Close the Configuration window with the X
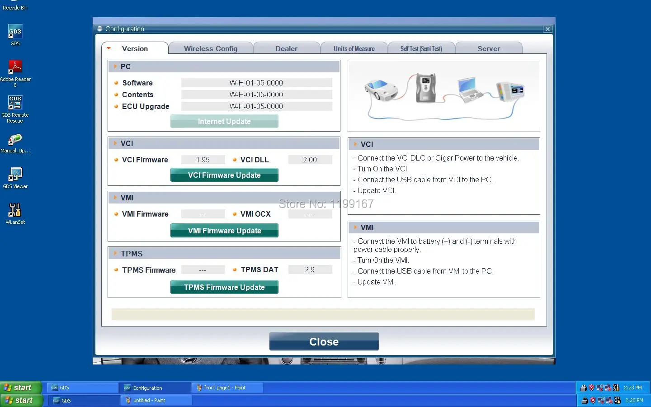 (x=547, y=29)
